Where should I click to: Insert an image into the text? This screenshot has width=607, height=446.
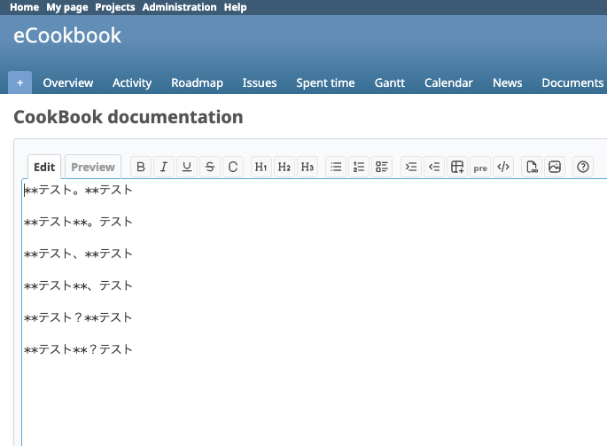pos(555,167)
